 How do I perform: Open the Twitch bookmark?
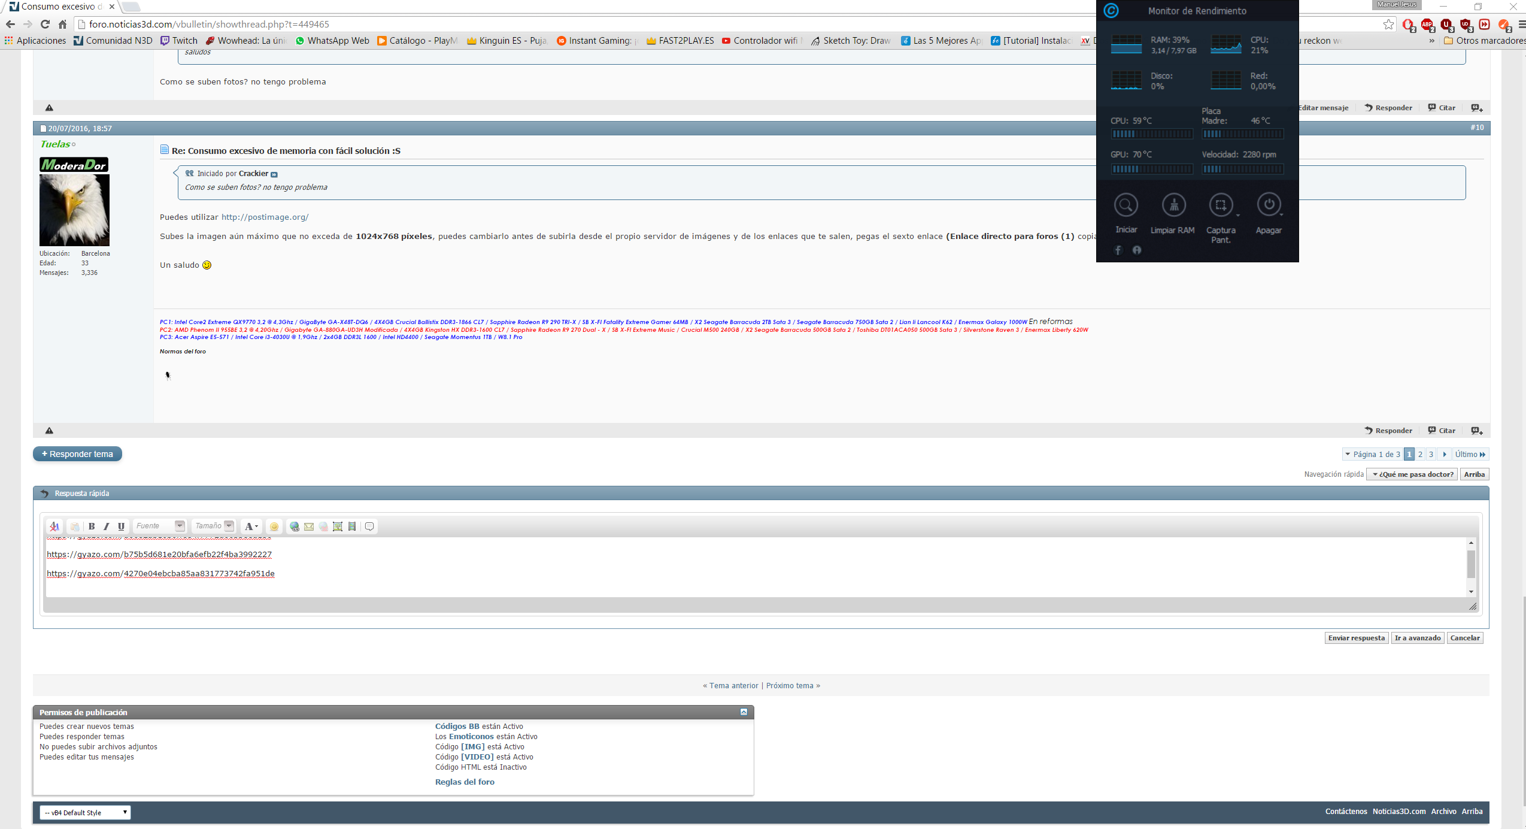tap(179, 41)
